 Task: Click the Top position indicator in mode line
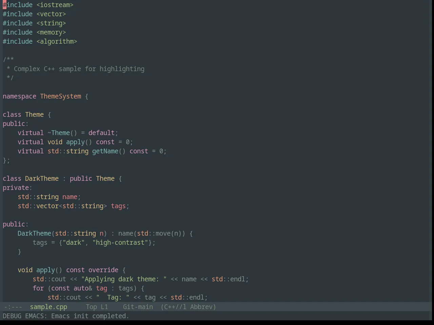click(x=91, y=307)
